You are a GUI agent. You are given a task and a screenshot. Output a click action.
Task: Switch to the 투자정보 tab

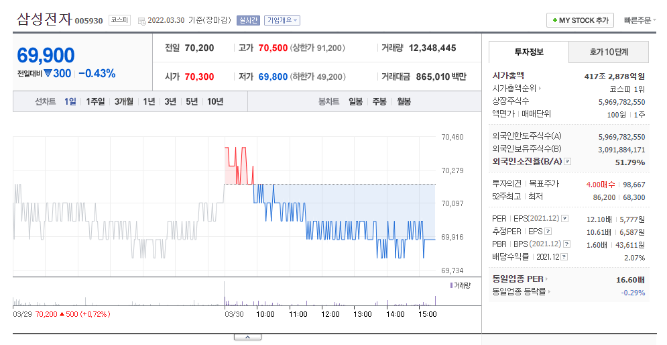pos(529,52)
